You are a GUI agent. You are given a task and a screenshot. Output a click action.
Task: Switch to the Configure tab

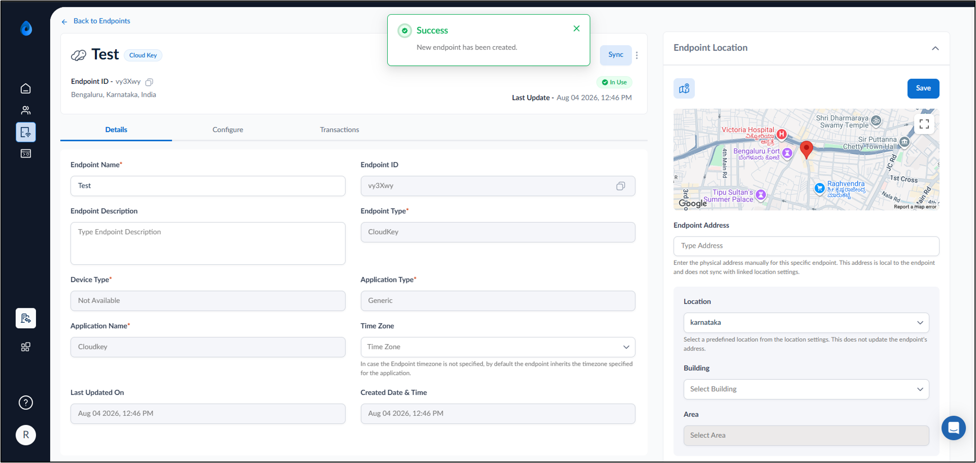pos(228,130)
